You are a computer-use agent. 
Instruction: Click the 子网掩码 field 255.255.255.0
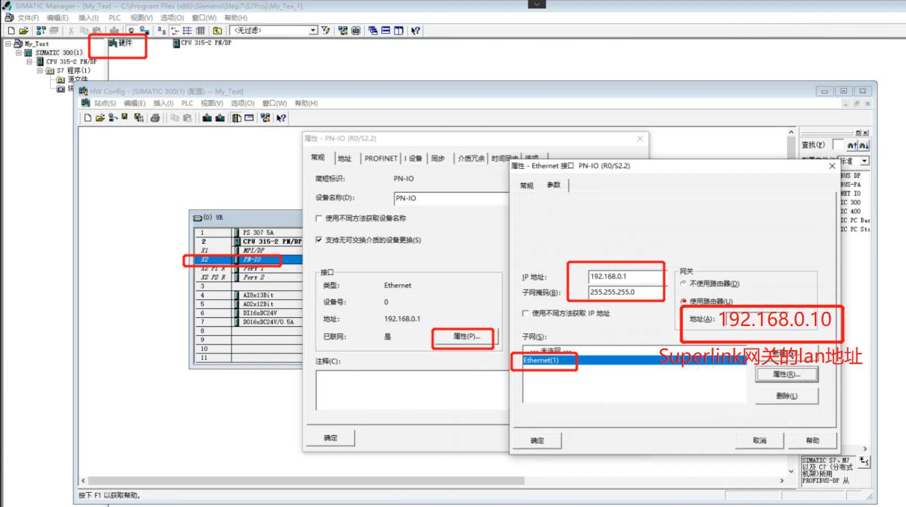pyautogui.click(x=626, y=292)
